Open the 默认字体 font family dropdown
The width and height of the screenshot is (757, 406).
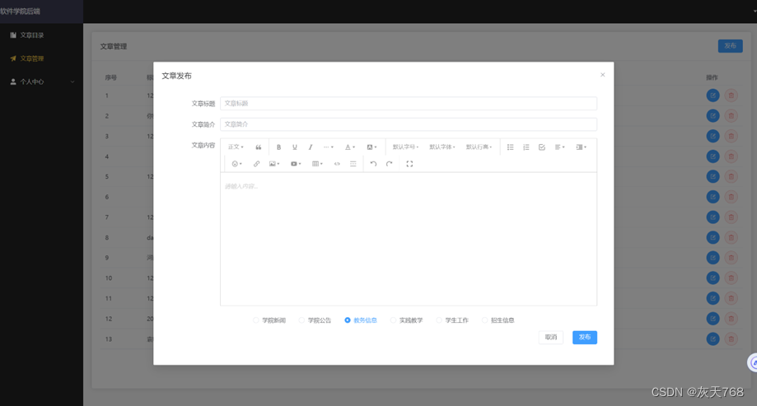pyautogui.click(x=442, y=147)
